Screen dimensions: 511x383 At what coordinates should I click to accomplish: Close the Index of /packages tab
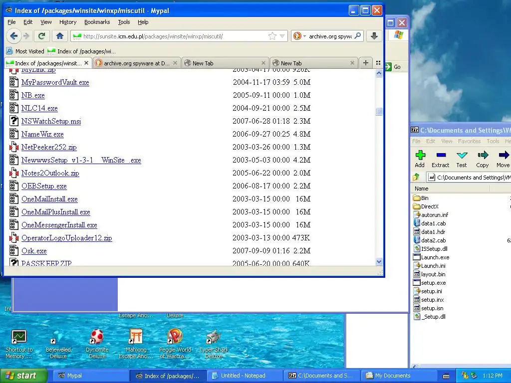click(x=86, y=63)
